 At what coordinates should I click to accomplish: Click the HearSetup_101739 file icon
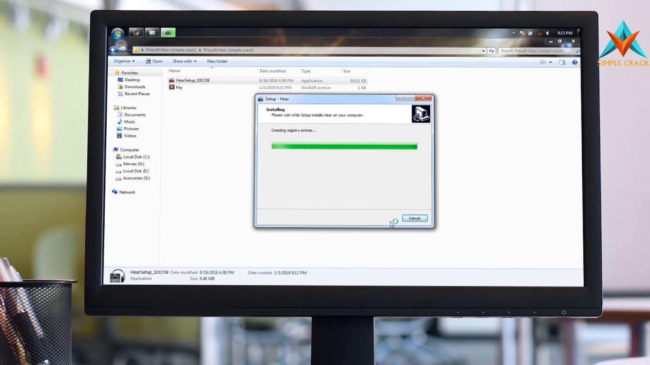pyautogui.click(x=172, y=81)
